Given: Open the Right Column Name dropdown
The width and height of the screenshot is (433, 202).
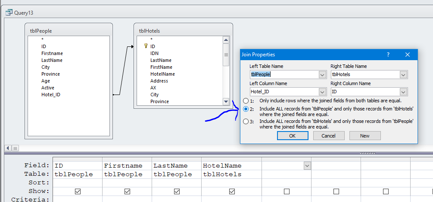Looking at the screenshot, I should pyautogui.click(x=403, y=92).
